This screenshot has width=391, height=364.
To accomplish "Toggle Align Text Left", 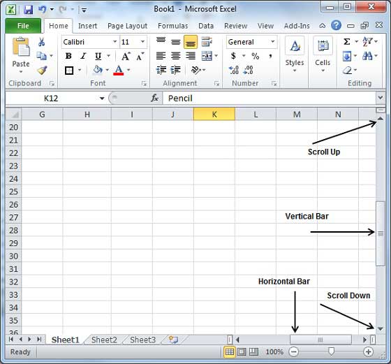I will [x=161, y=56].
